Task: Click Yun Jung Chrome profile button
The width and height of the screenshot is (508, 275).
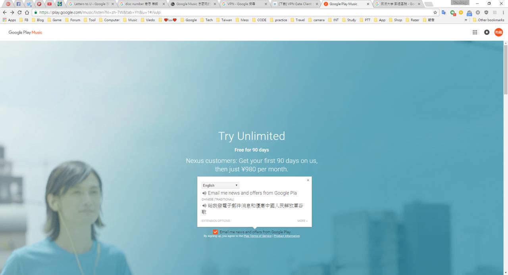Action: [x=460, y=2]
